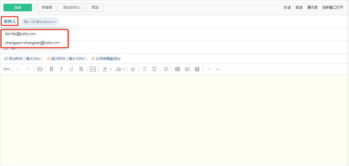The width and height of the screenshot is (349, 166).
Task: Click inside the email body area
Action: click(x=174, y=119)
